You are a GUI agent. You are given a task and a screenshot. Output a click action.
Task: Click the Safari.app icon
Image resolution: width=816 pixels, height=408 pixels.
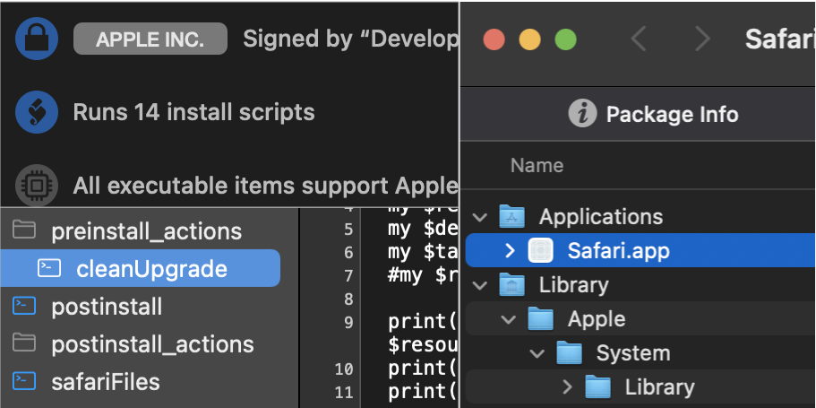540,251
